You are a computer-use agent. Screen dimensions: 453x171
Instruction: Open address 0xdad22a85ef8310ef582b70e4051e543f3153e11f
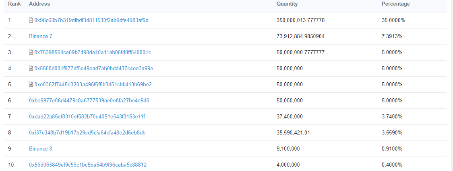[x=87, y=116]
